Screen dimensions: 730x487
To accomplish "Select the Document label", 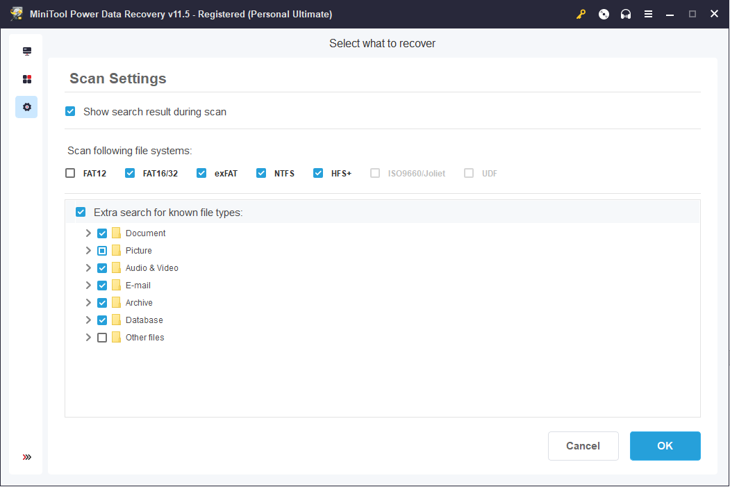I will pos(145,233).
